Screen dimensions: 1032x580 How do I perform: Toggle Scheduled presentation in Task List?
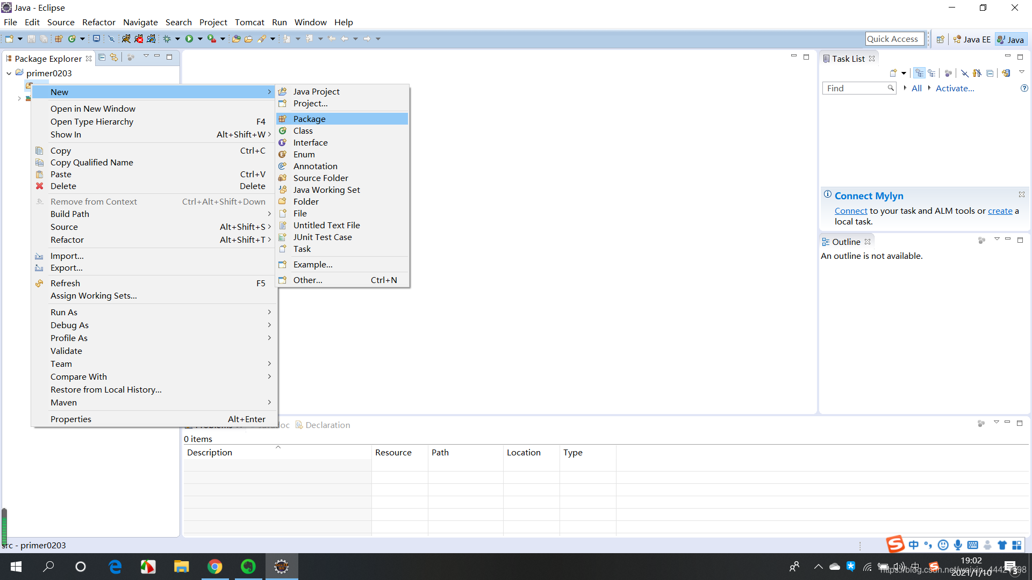pyautogui.click(x=931, y=73)
